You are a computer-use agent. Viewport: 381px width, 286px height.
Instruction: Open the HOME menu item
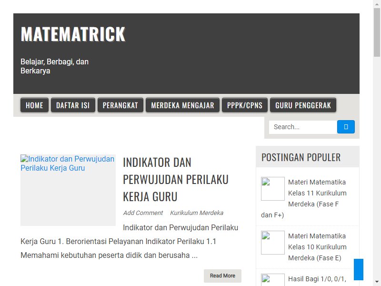coord(34,105)
